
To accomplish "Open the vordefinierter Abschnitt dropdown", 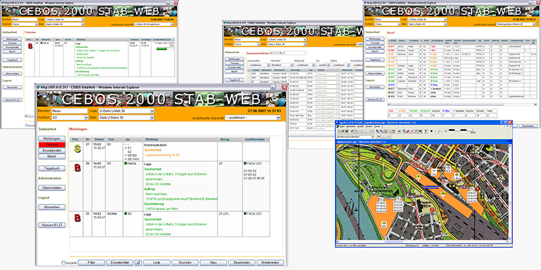I will pos(280,118).
